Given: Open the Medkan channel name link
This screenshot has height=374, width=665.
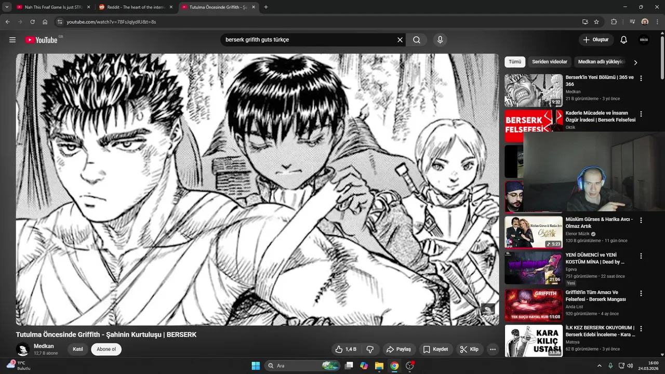Looking at the screenshot, I should (x=44, y=346).
